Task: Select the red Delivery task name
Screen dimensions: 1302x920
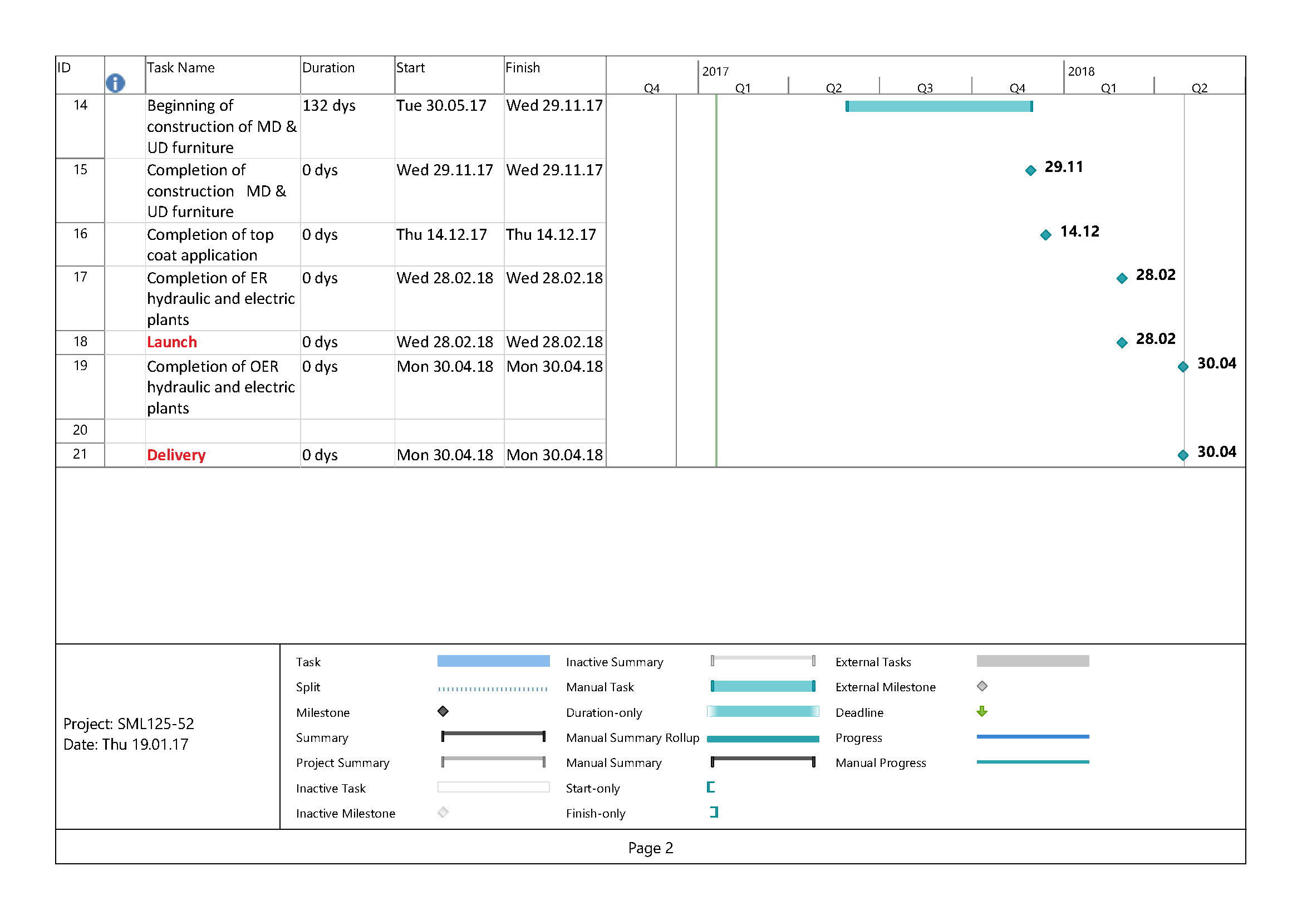Action: click(x=176, y=455)
